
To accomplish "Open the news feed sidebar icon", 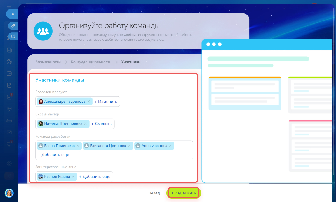I will coord(9,50).
